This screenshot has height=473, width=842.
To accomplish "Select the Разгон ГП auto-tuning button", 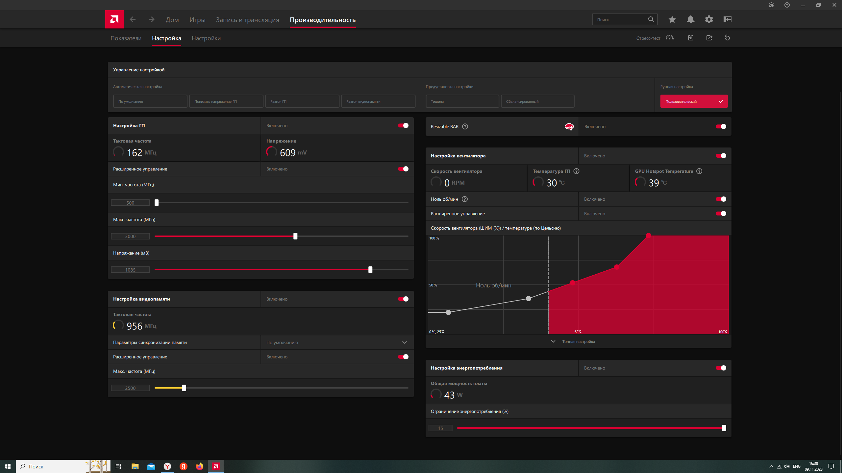I will click(302, 101).
